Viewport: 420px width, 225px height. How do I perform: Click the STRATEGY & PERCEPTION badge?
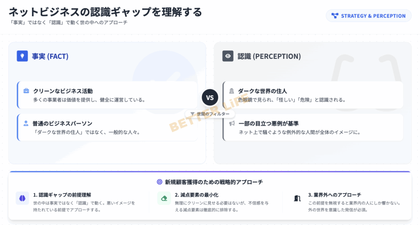click(368, 16)
